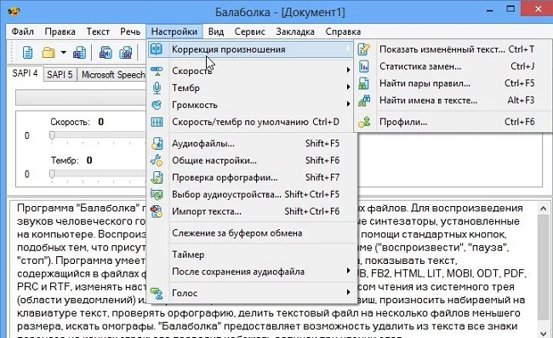Open the Вид menu

pos(216,32)
